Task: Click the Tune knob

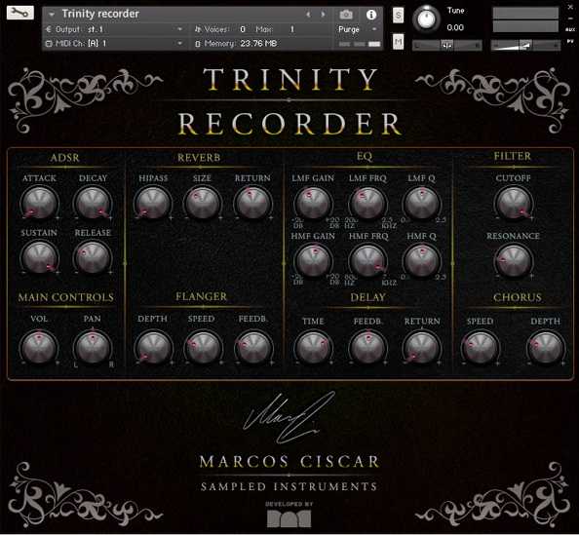Action: (426, 19)
